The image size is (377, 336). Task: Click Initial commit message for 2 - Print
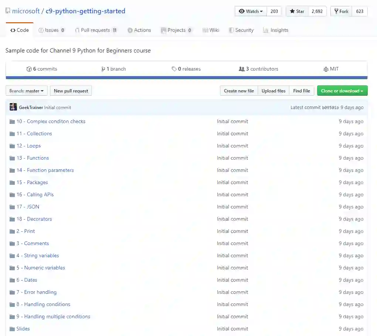pos(232,231)
